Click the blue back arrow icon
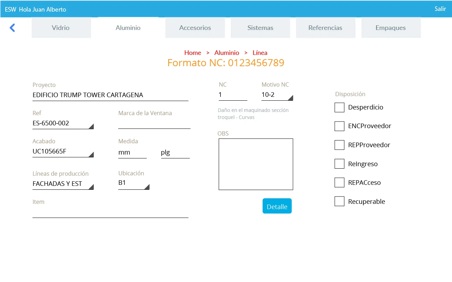 [12, 28]
